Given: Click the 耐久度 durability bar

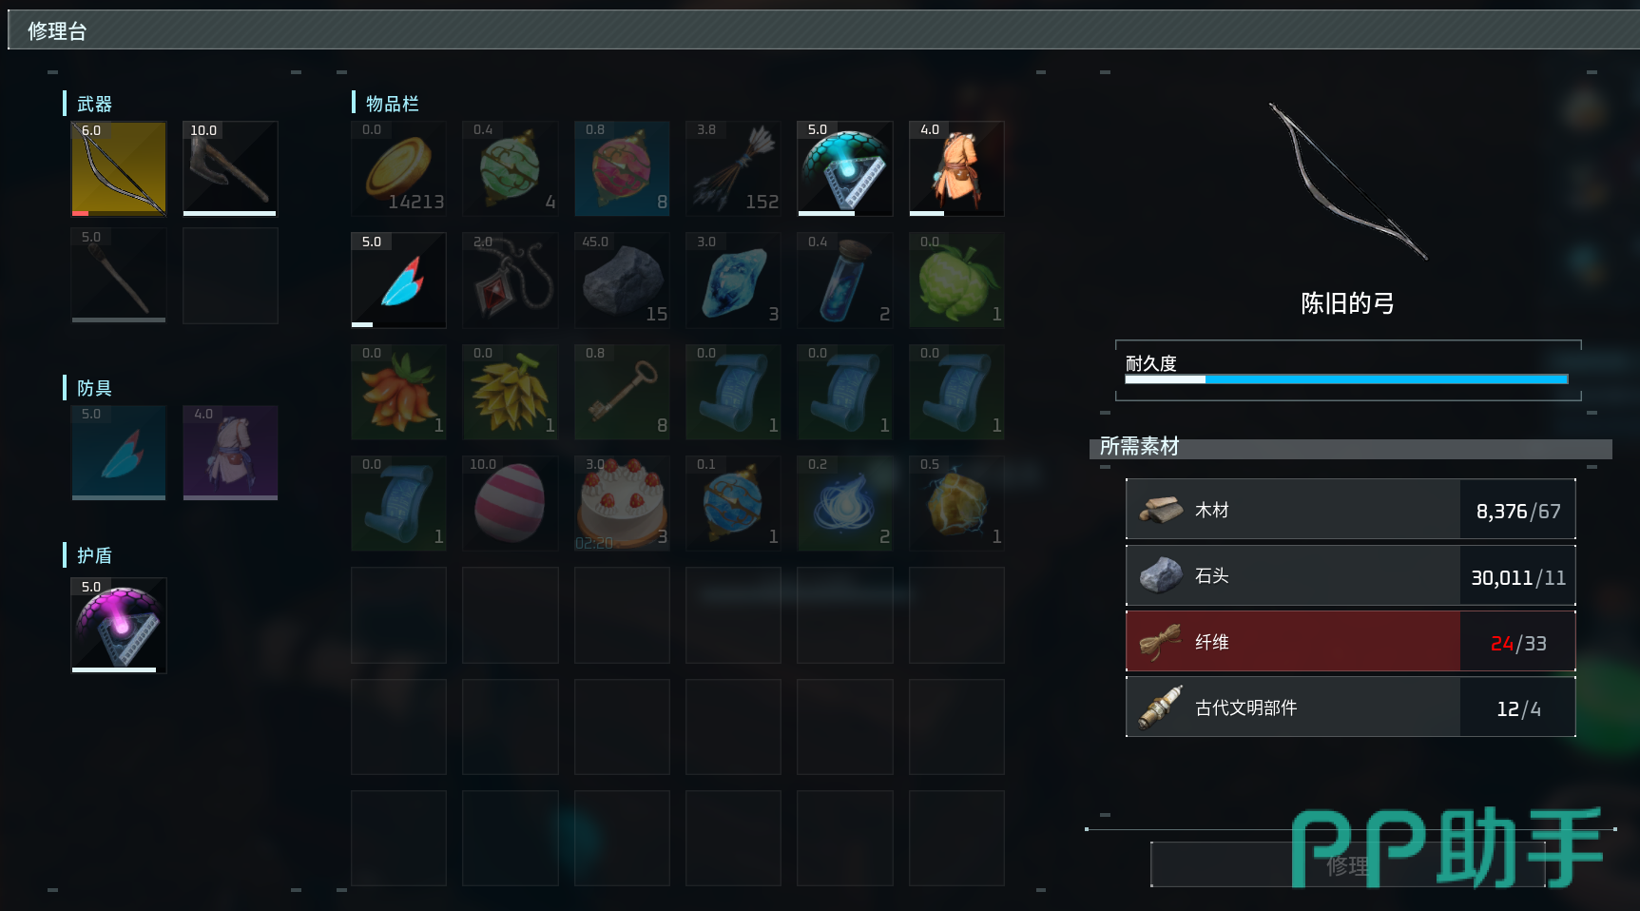Looking at the screenshot, I should click(x=1346, y=379).
